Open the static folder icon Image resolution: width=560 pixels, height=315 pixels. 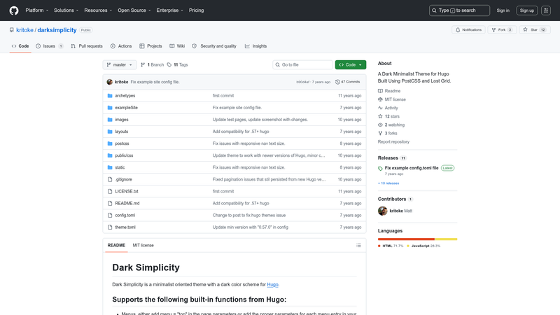coord(110,167)
